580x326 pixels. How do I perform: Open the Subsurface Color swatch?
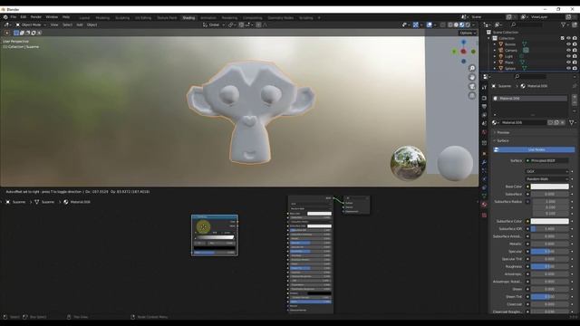(550, 221)
